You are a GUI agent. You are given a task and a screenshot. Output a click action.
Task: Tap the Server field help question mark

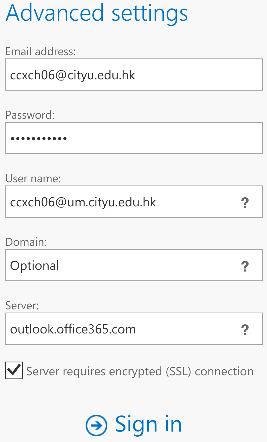[245, 329]
